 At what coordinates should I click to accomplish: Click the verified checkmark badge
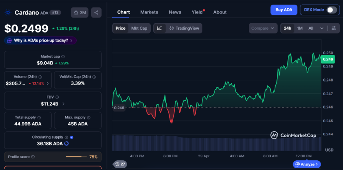(x=71, y=138)
